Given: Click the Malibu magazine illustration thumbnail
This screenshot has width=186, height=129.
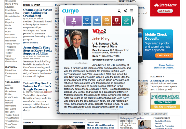Looking at the screenshot, I should [143, 89].
